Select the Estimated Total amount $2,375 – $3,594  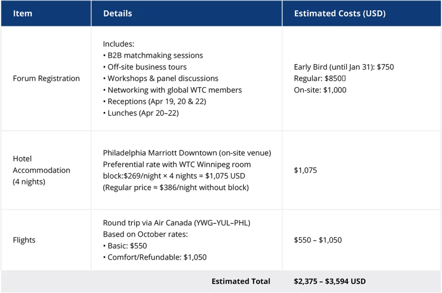pos(330,281)
